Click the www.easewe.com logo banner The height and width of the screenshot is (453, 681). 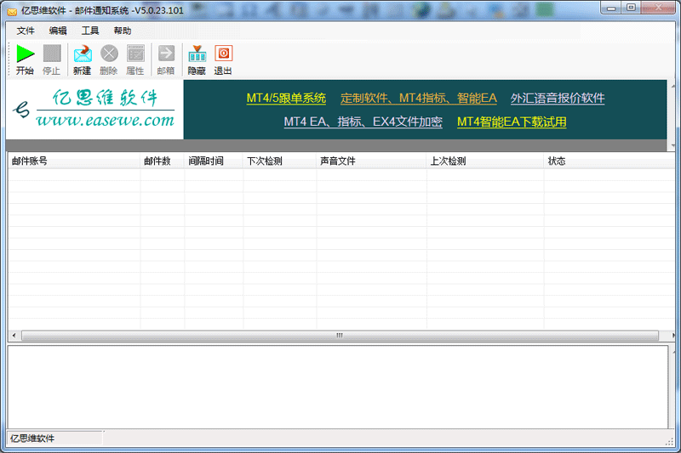94,110
